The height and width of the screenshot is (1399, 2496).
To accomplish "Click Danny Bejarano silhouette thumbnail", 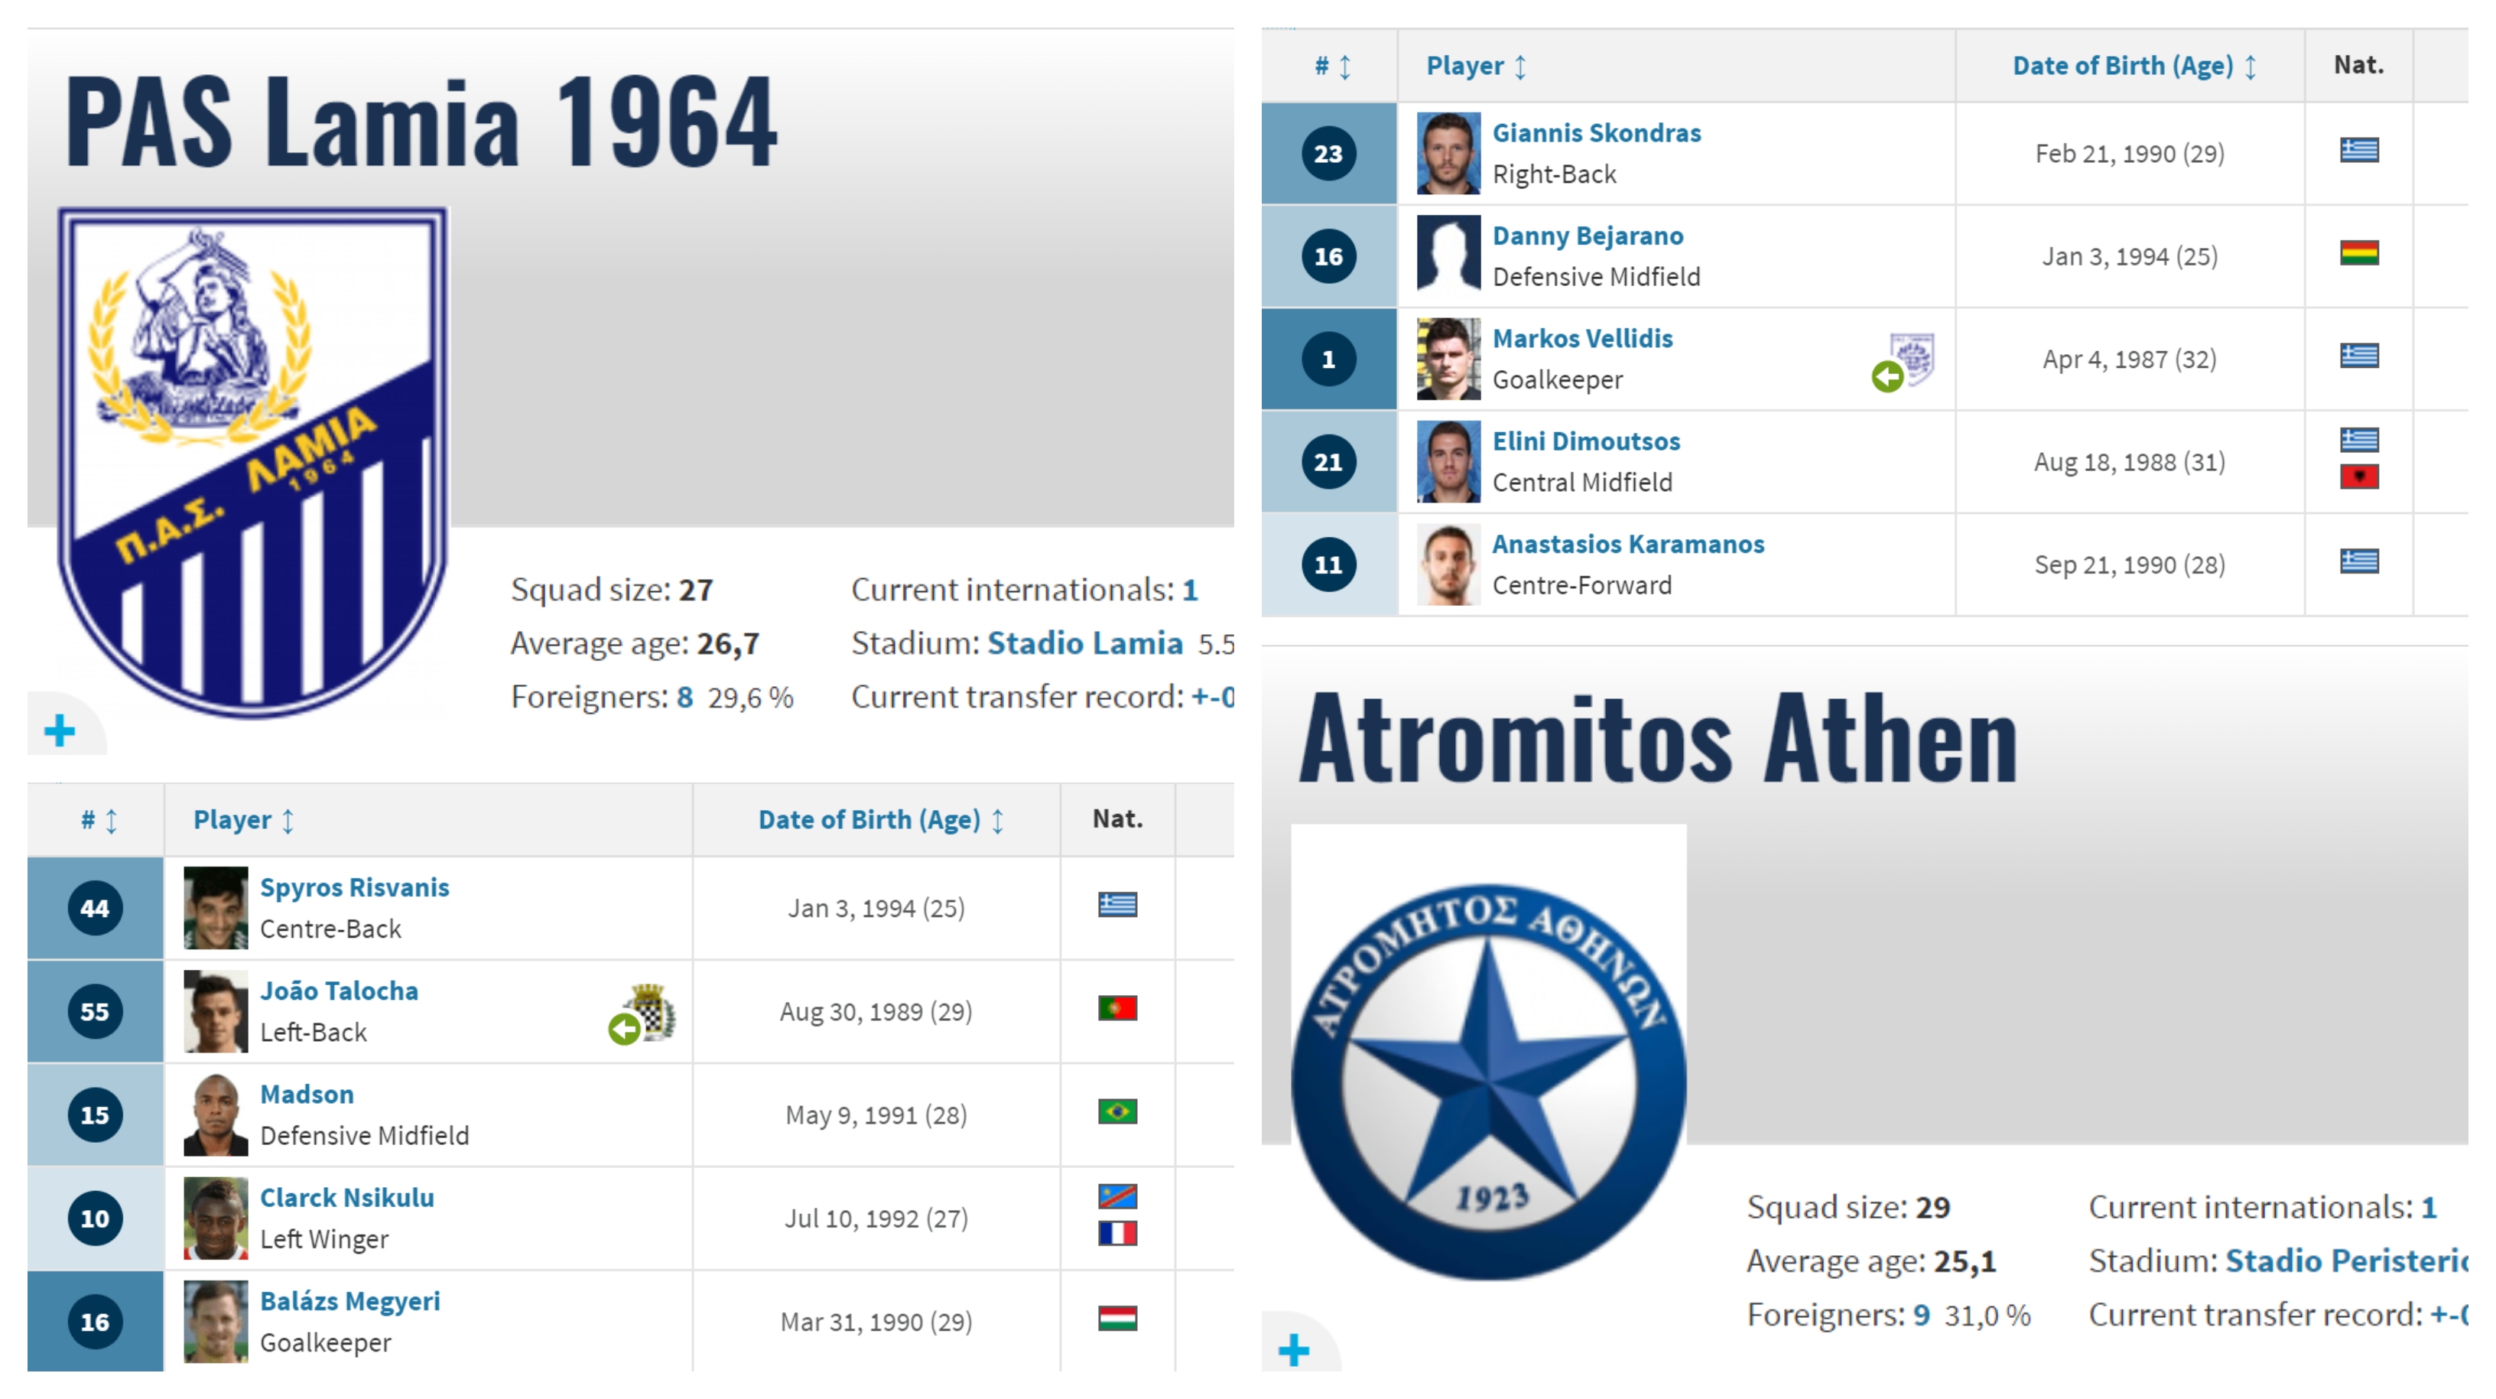I will coord(1448,256).
